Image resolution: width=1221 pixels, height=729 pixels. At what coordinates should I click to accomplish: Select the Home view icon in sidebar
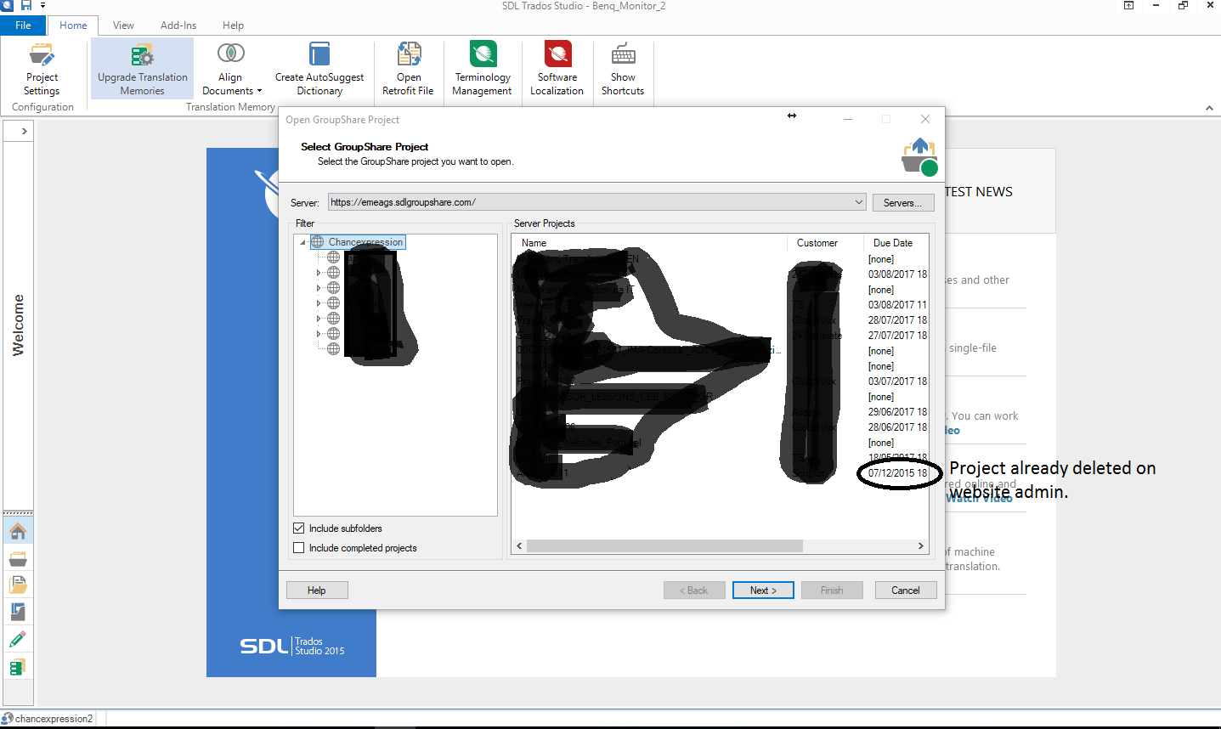pyautogui.click(x=18, y=532)
